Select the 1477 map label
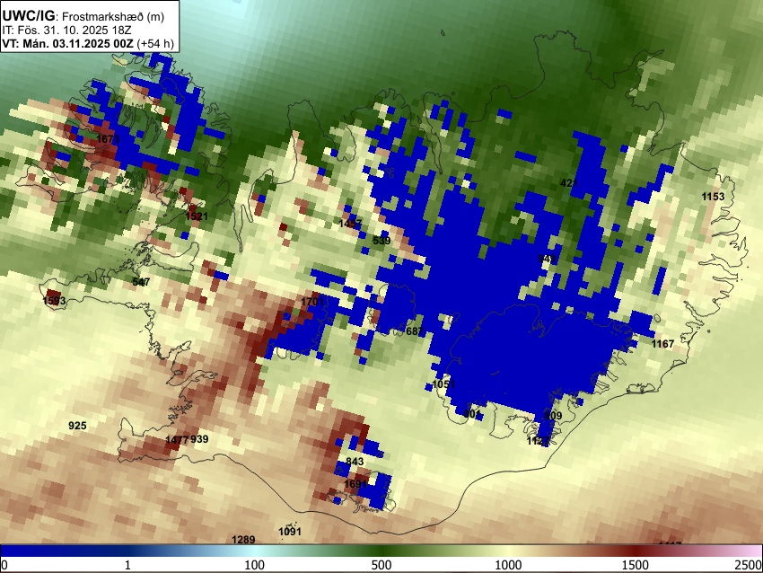The image size is (763, 573). tap(177, 440)
